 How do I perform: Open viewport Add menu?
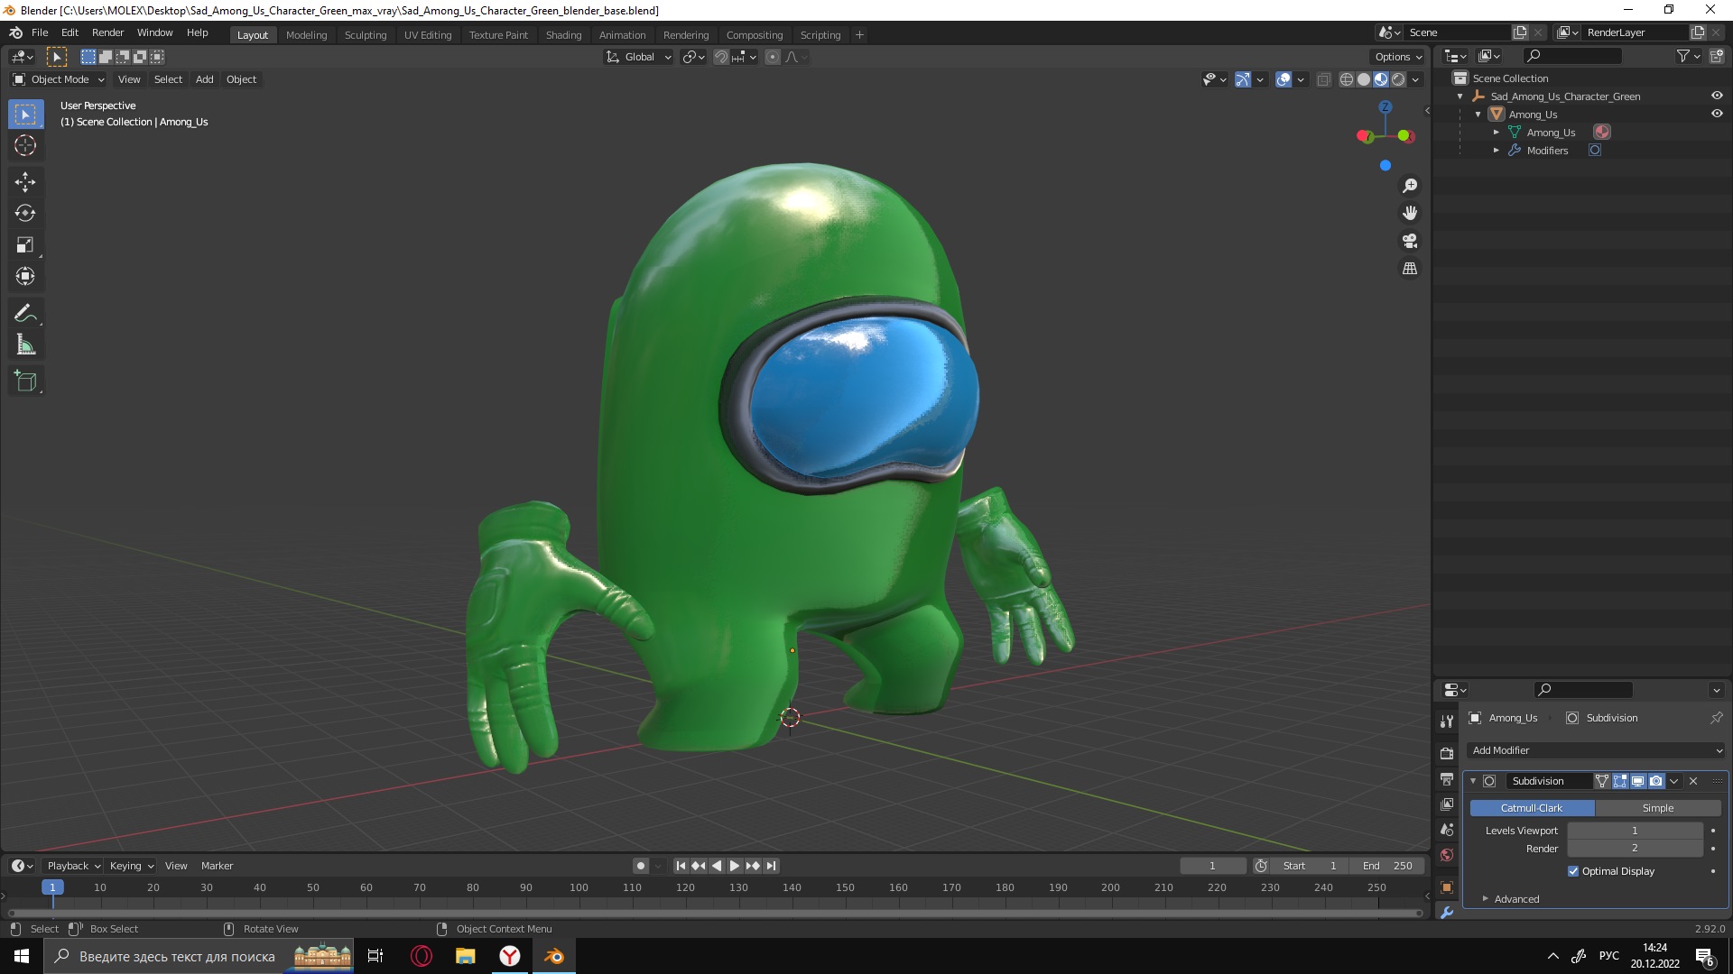[205, 79]
